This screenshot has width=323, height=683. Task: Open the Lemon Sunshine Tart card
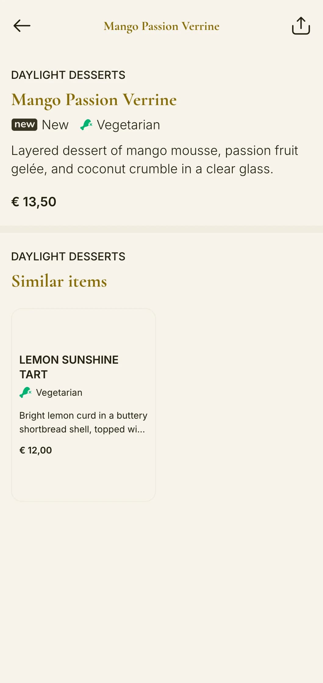tap(83, 405)
